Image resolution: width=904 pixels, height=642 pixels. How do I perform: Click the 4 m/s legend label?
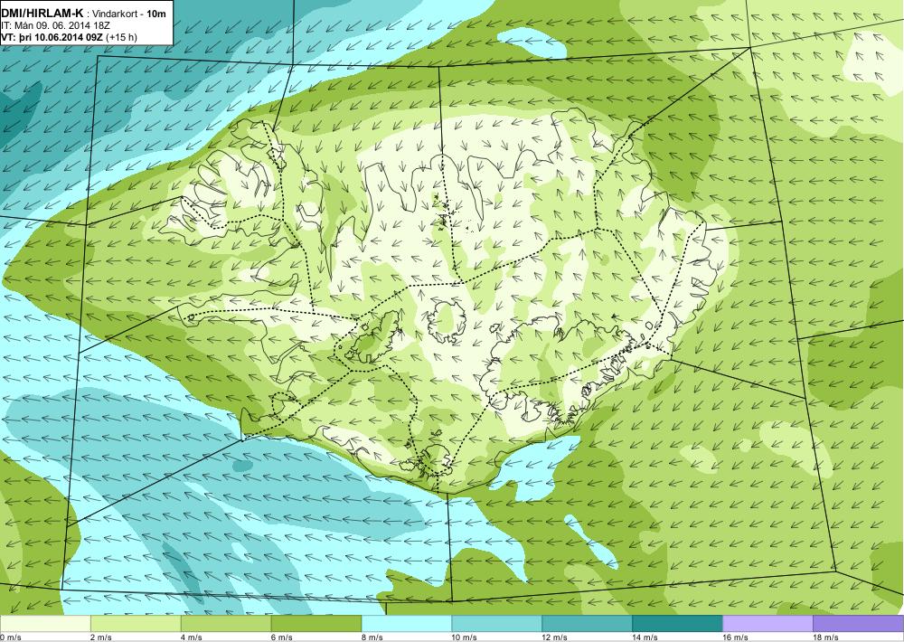tap(192, 637)
